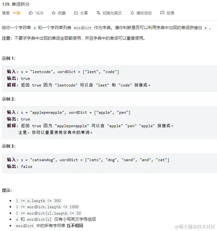Click the explanation line mentioning "leet" 和 "code"
The height and width of the screenshot is (231, 217).
click(x=79, y=85)
